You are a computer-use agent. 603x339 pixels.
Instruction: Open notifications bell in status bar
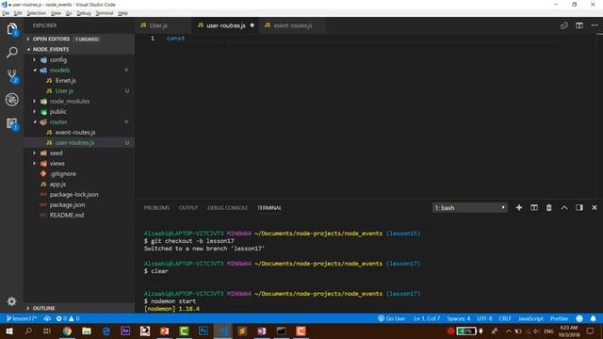pos(593,318)
